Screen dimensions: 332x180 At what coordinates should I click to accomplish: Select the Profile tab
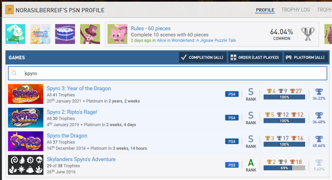pyautogui.click(x=265, y=10)
